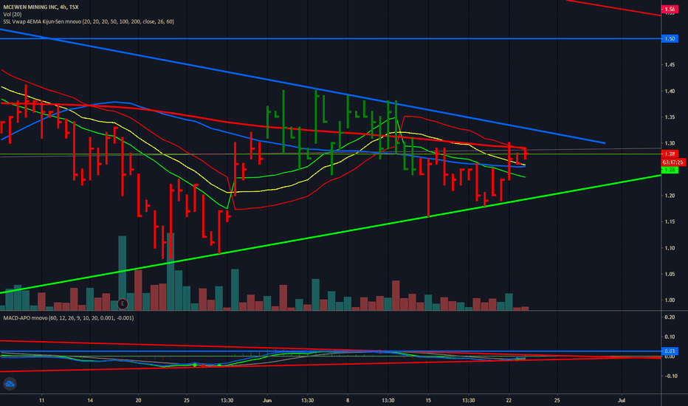Click the '20' date on time axis
This screenshot has width=688, height=406.
(138, 400)
